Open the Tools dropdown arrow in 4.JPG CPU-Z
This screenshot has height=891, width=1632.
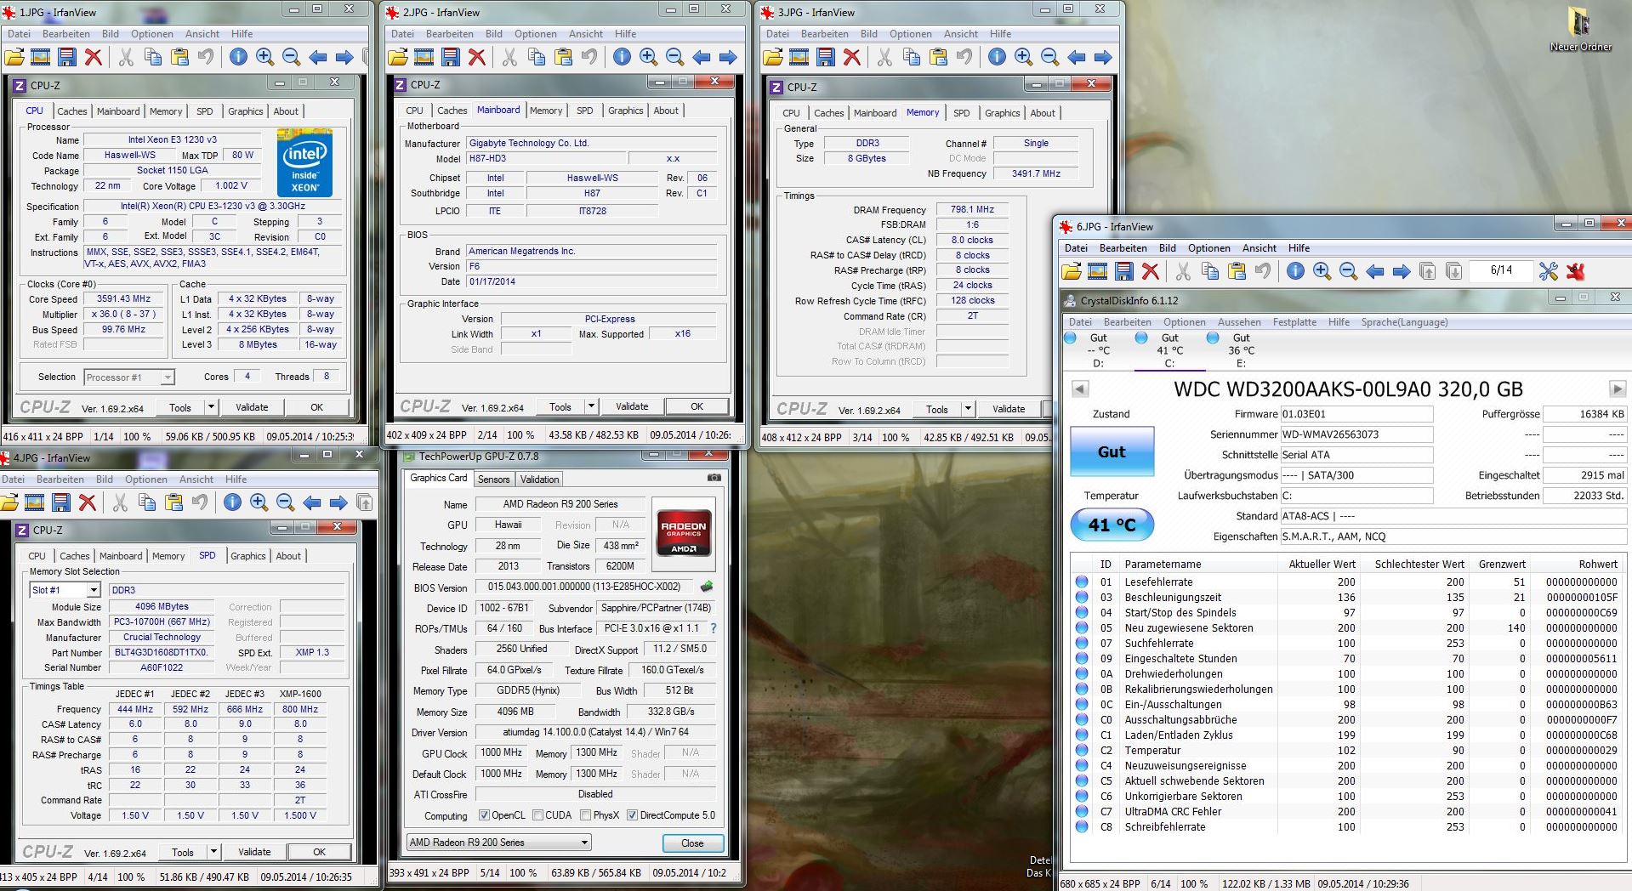213,852
